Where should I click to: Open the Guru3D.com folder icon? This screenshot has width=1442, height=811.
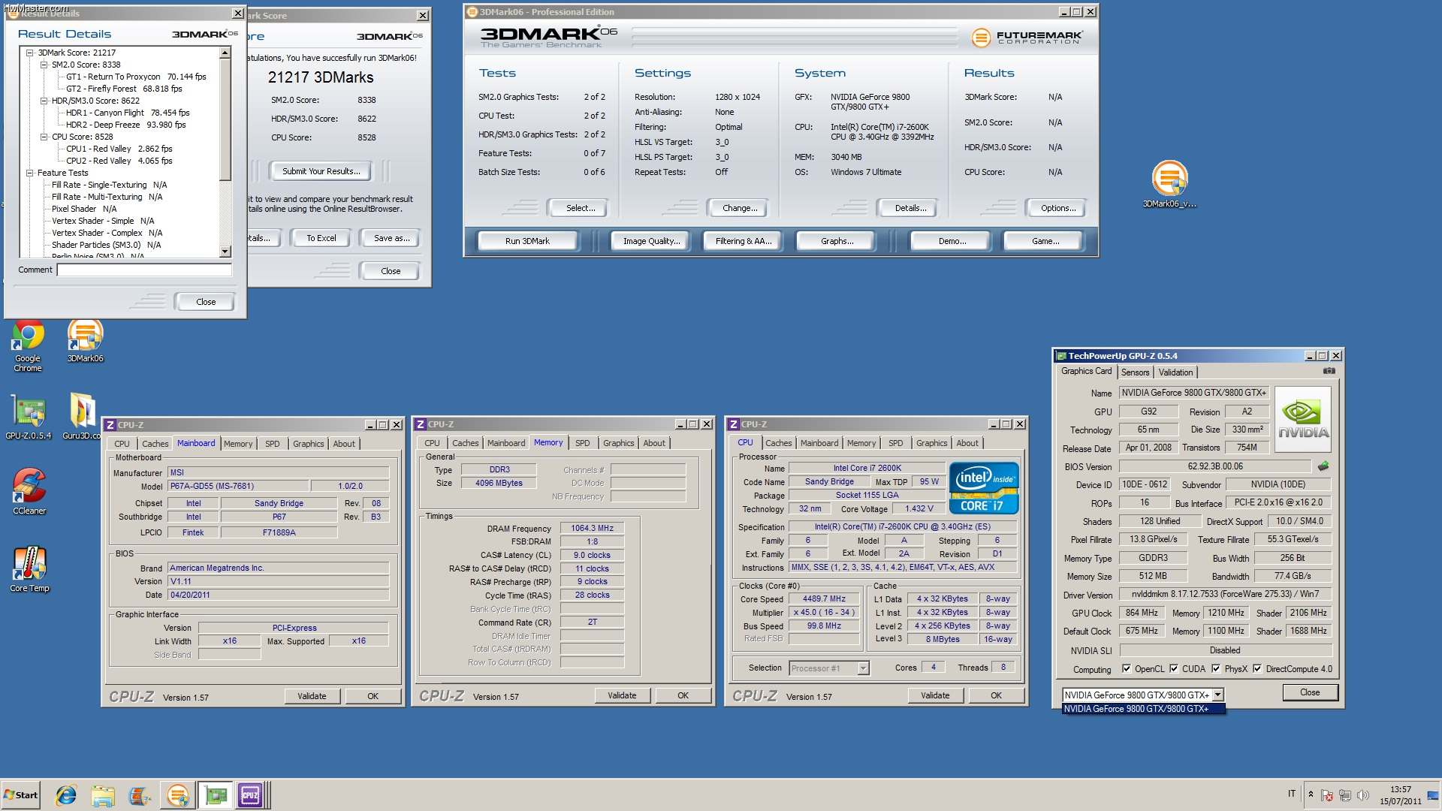click(82, 417)
